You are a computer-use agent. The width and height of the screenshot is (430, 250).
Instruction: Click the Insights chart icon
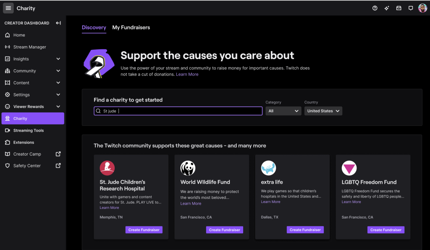(8, 59)
